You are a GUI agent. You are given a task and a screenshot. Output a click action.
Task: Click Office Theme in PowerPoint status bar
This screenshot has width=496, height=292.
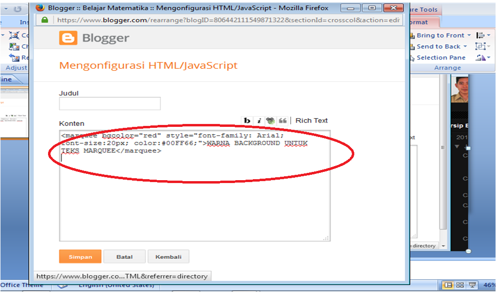21,285
